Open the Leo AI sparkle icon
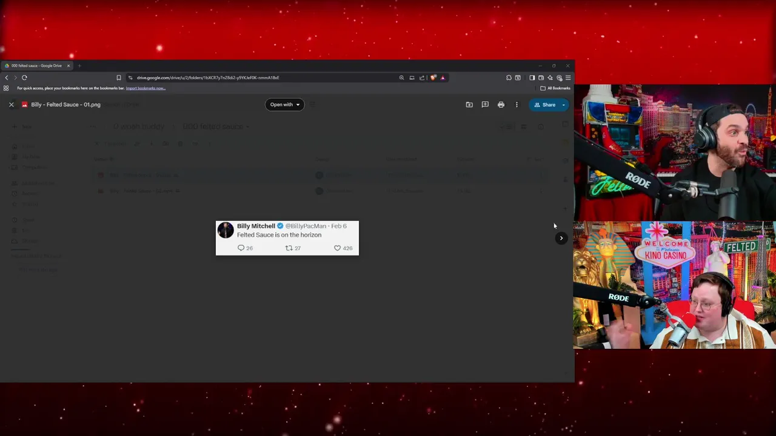The width and height of the screenshot is (776, 436). click(x=550, y=78)
